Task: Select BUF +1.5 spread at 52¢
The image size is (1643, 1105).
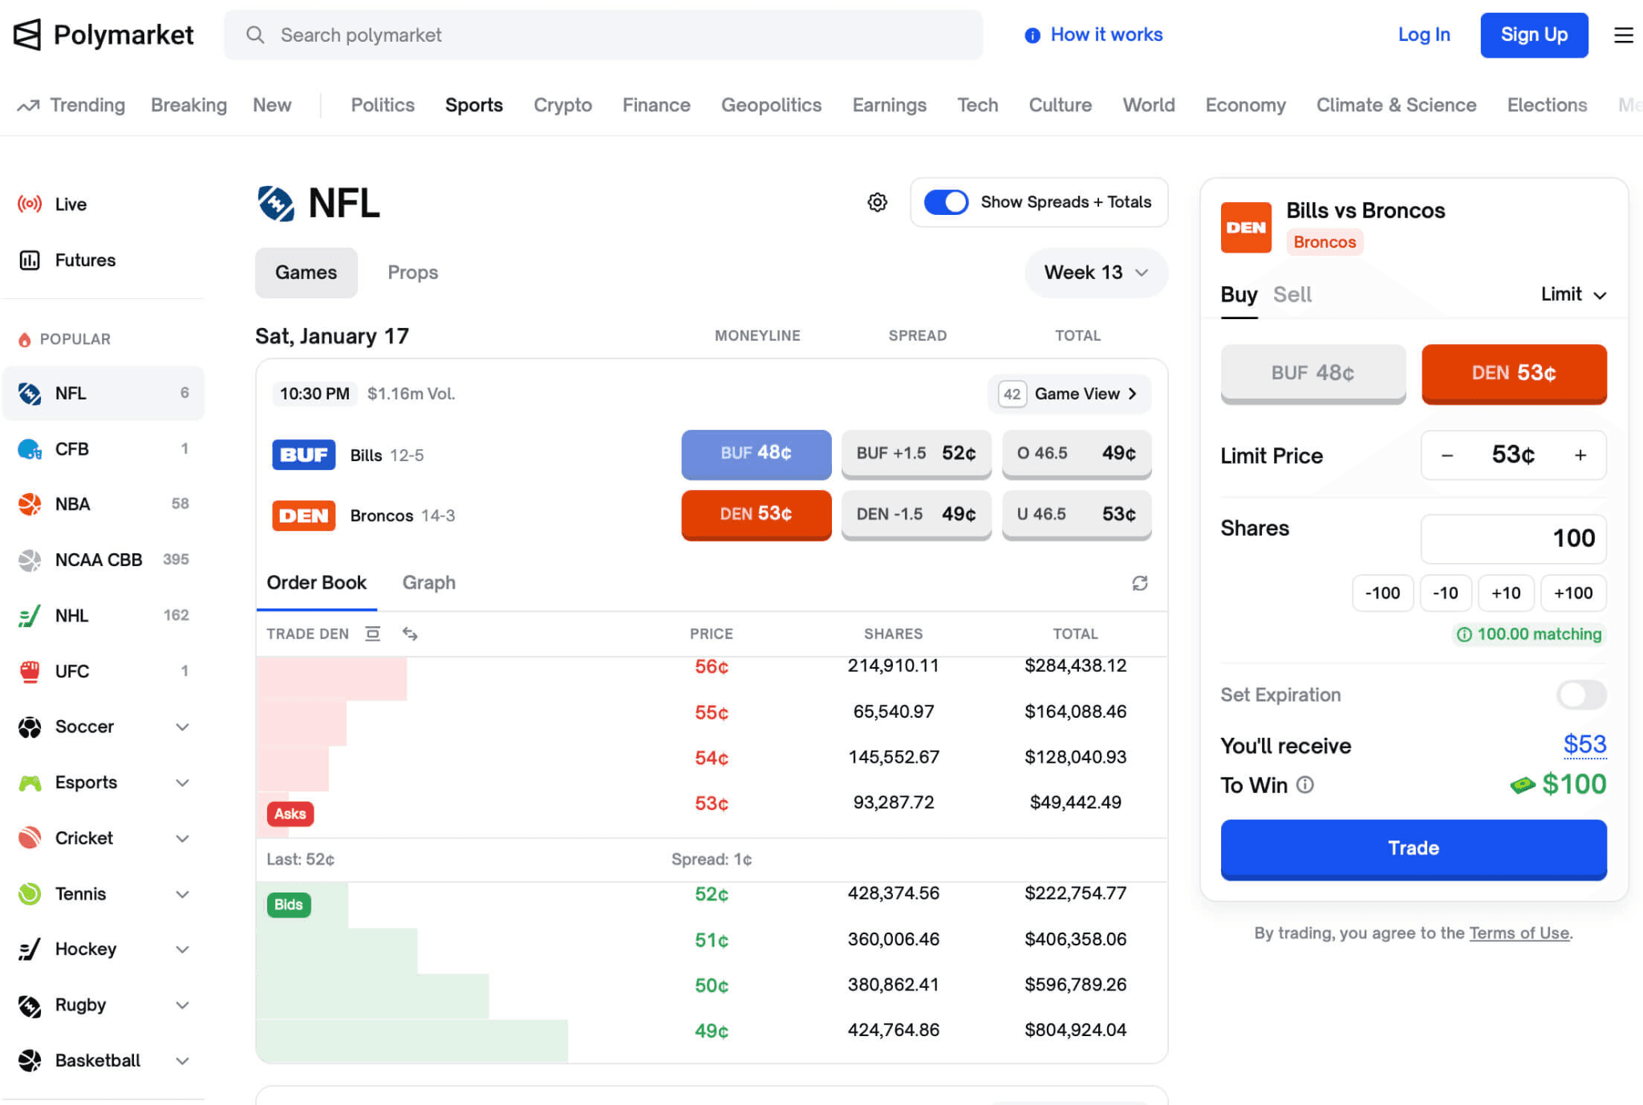Action: (916, 454)
